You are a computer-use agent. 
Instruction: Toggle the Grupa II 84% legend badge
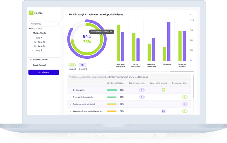[83, 65]
